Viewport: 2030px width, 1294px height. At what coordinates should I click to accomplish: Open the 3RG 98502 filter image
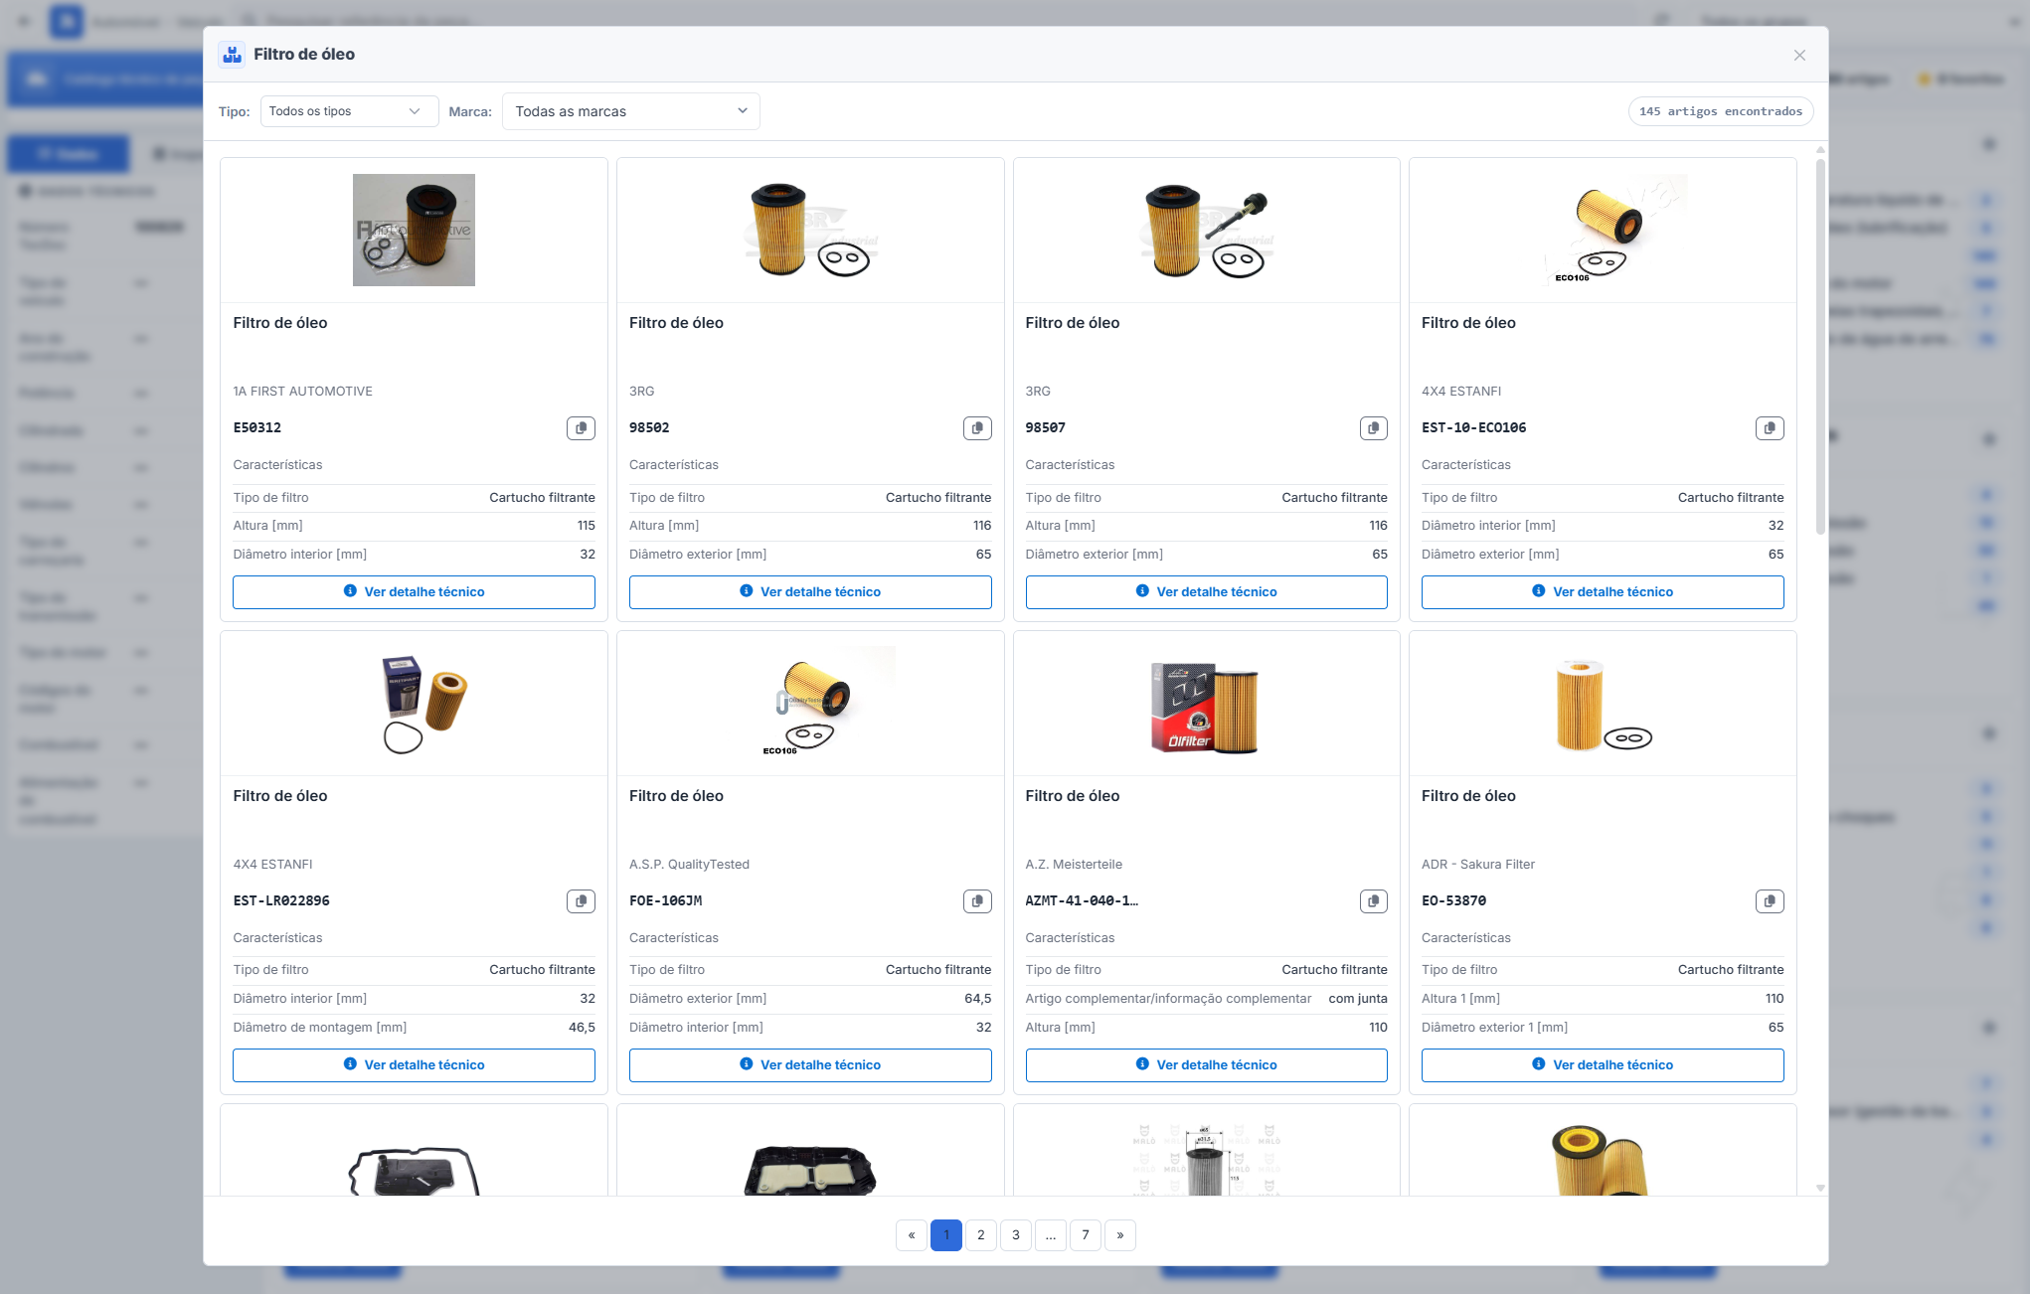point(810,231)
